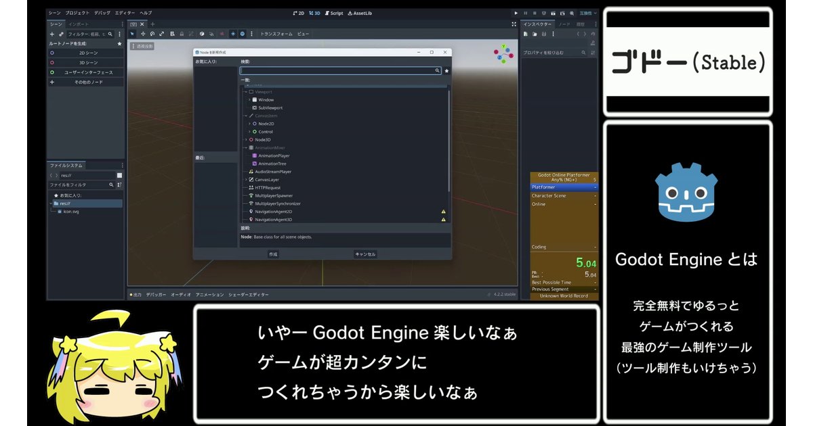Toggle distraction-free mode icon
The height and width of the screenshot is (426, 813).
point(514,24)
